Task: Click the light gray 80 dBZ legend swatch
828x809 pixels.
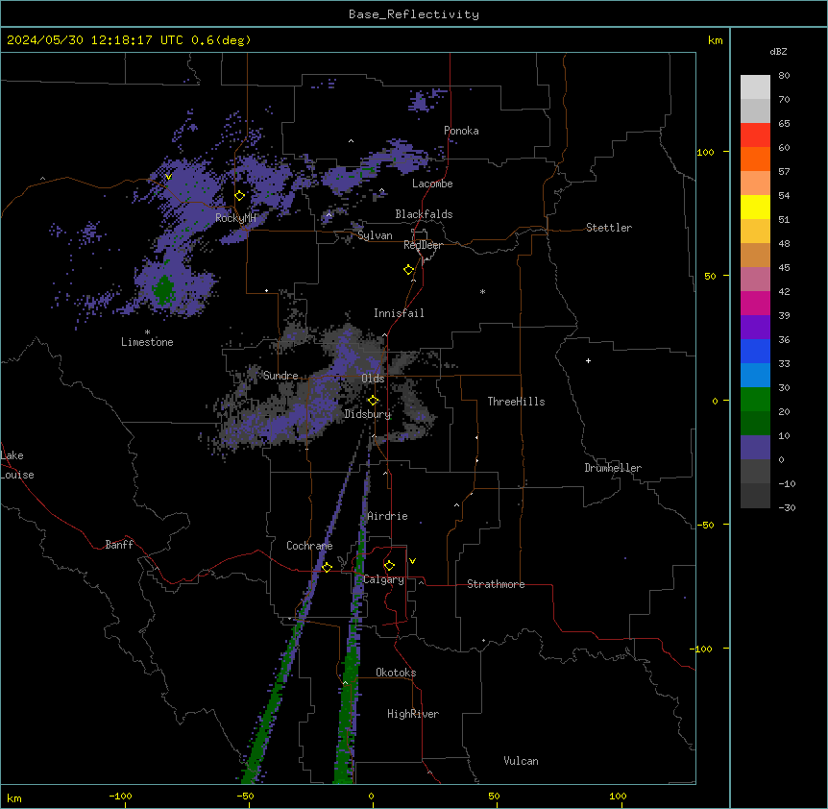Action: coord(755,87)
